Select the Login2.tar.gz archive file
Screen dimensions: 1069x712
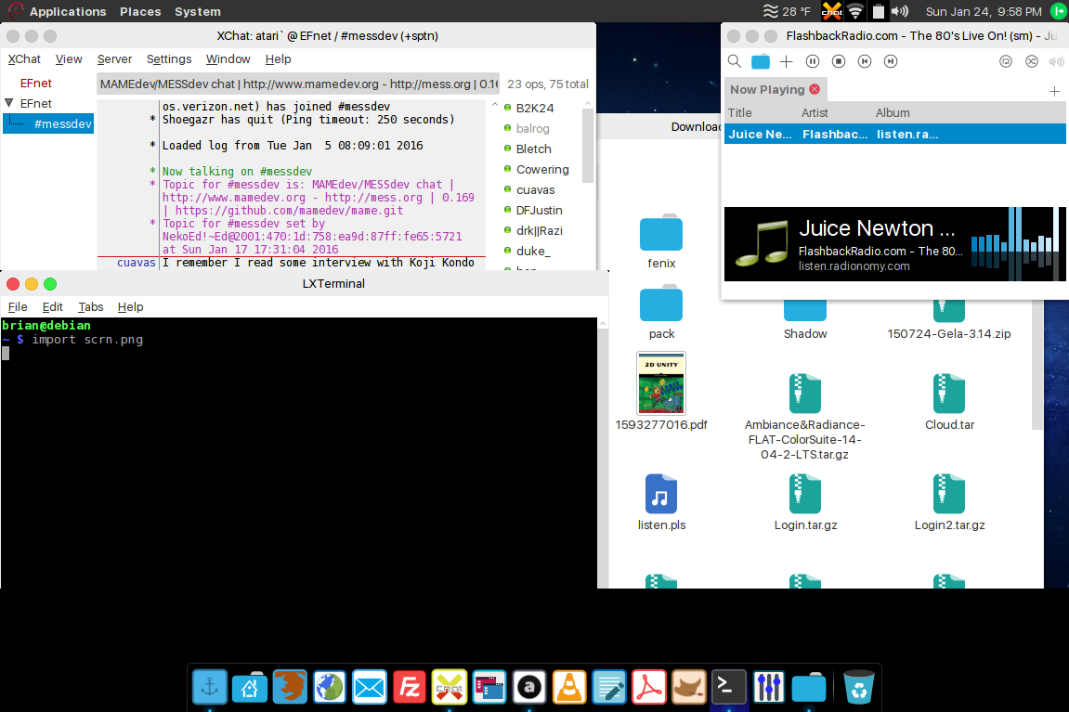coord(949,502)
